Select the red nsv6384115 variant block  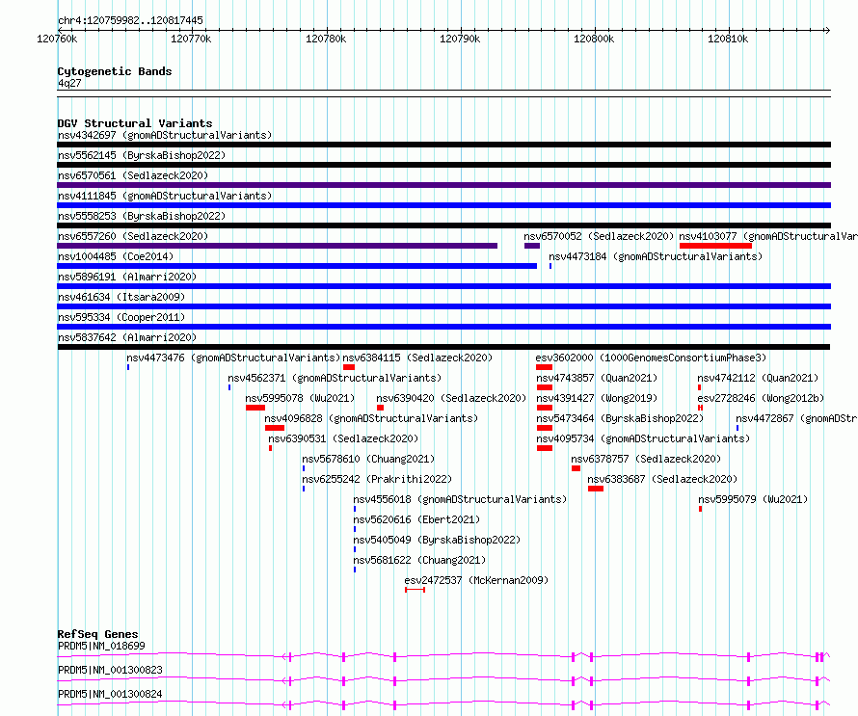tap(349, 367)
